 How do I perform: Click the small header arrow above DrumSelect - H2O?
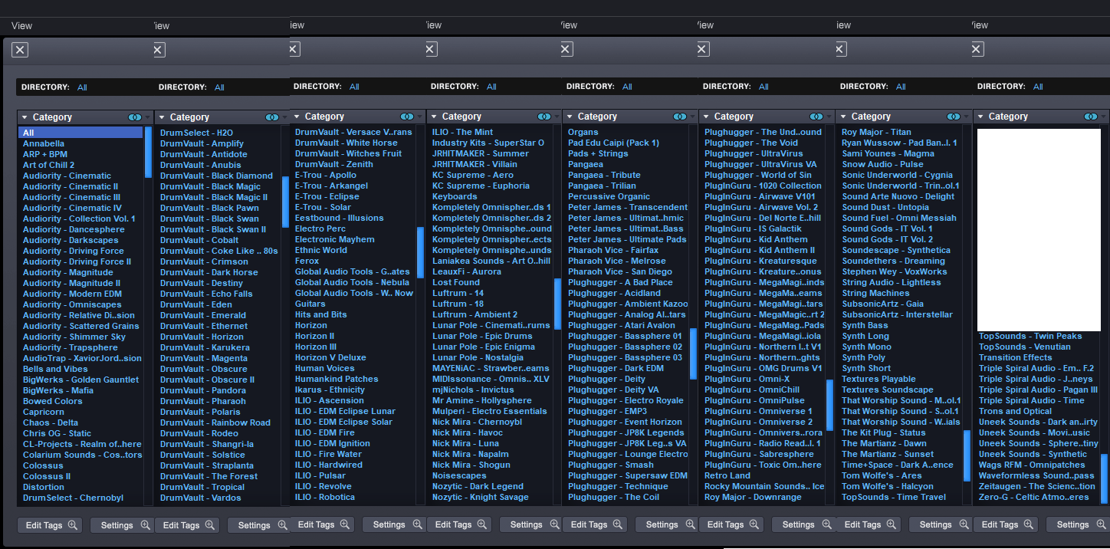[x=286, y=117]
